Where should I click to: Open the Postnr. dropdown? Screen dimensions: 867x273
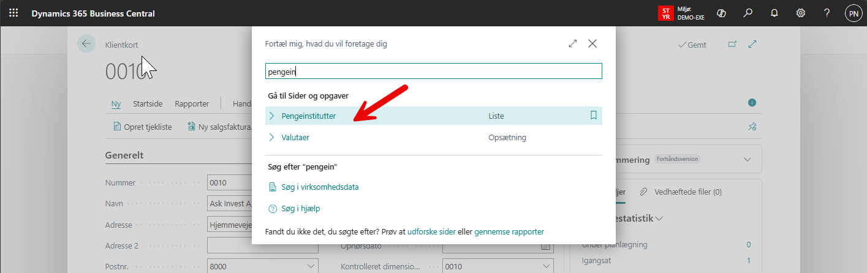click(x=311, y=267)
